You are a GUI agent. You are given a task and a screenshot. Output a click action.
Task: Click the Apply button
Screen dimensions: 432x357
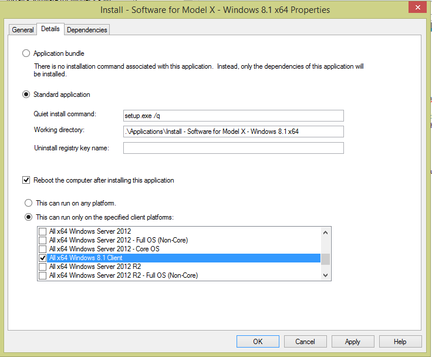352,341
